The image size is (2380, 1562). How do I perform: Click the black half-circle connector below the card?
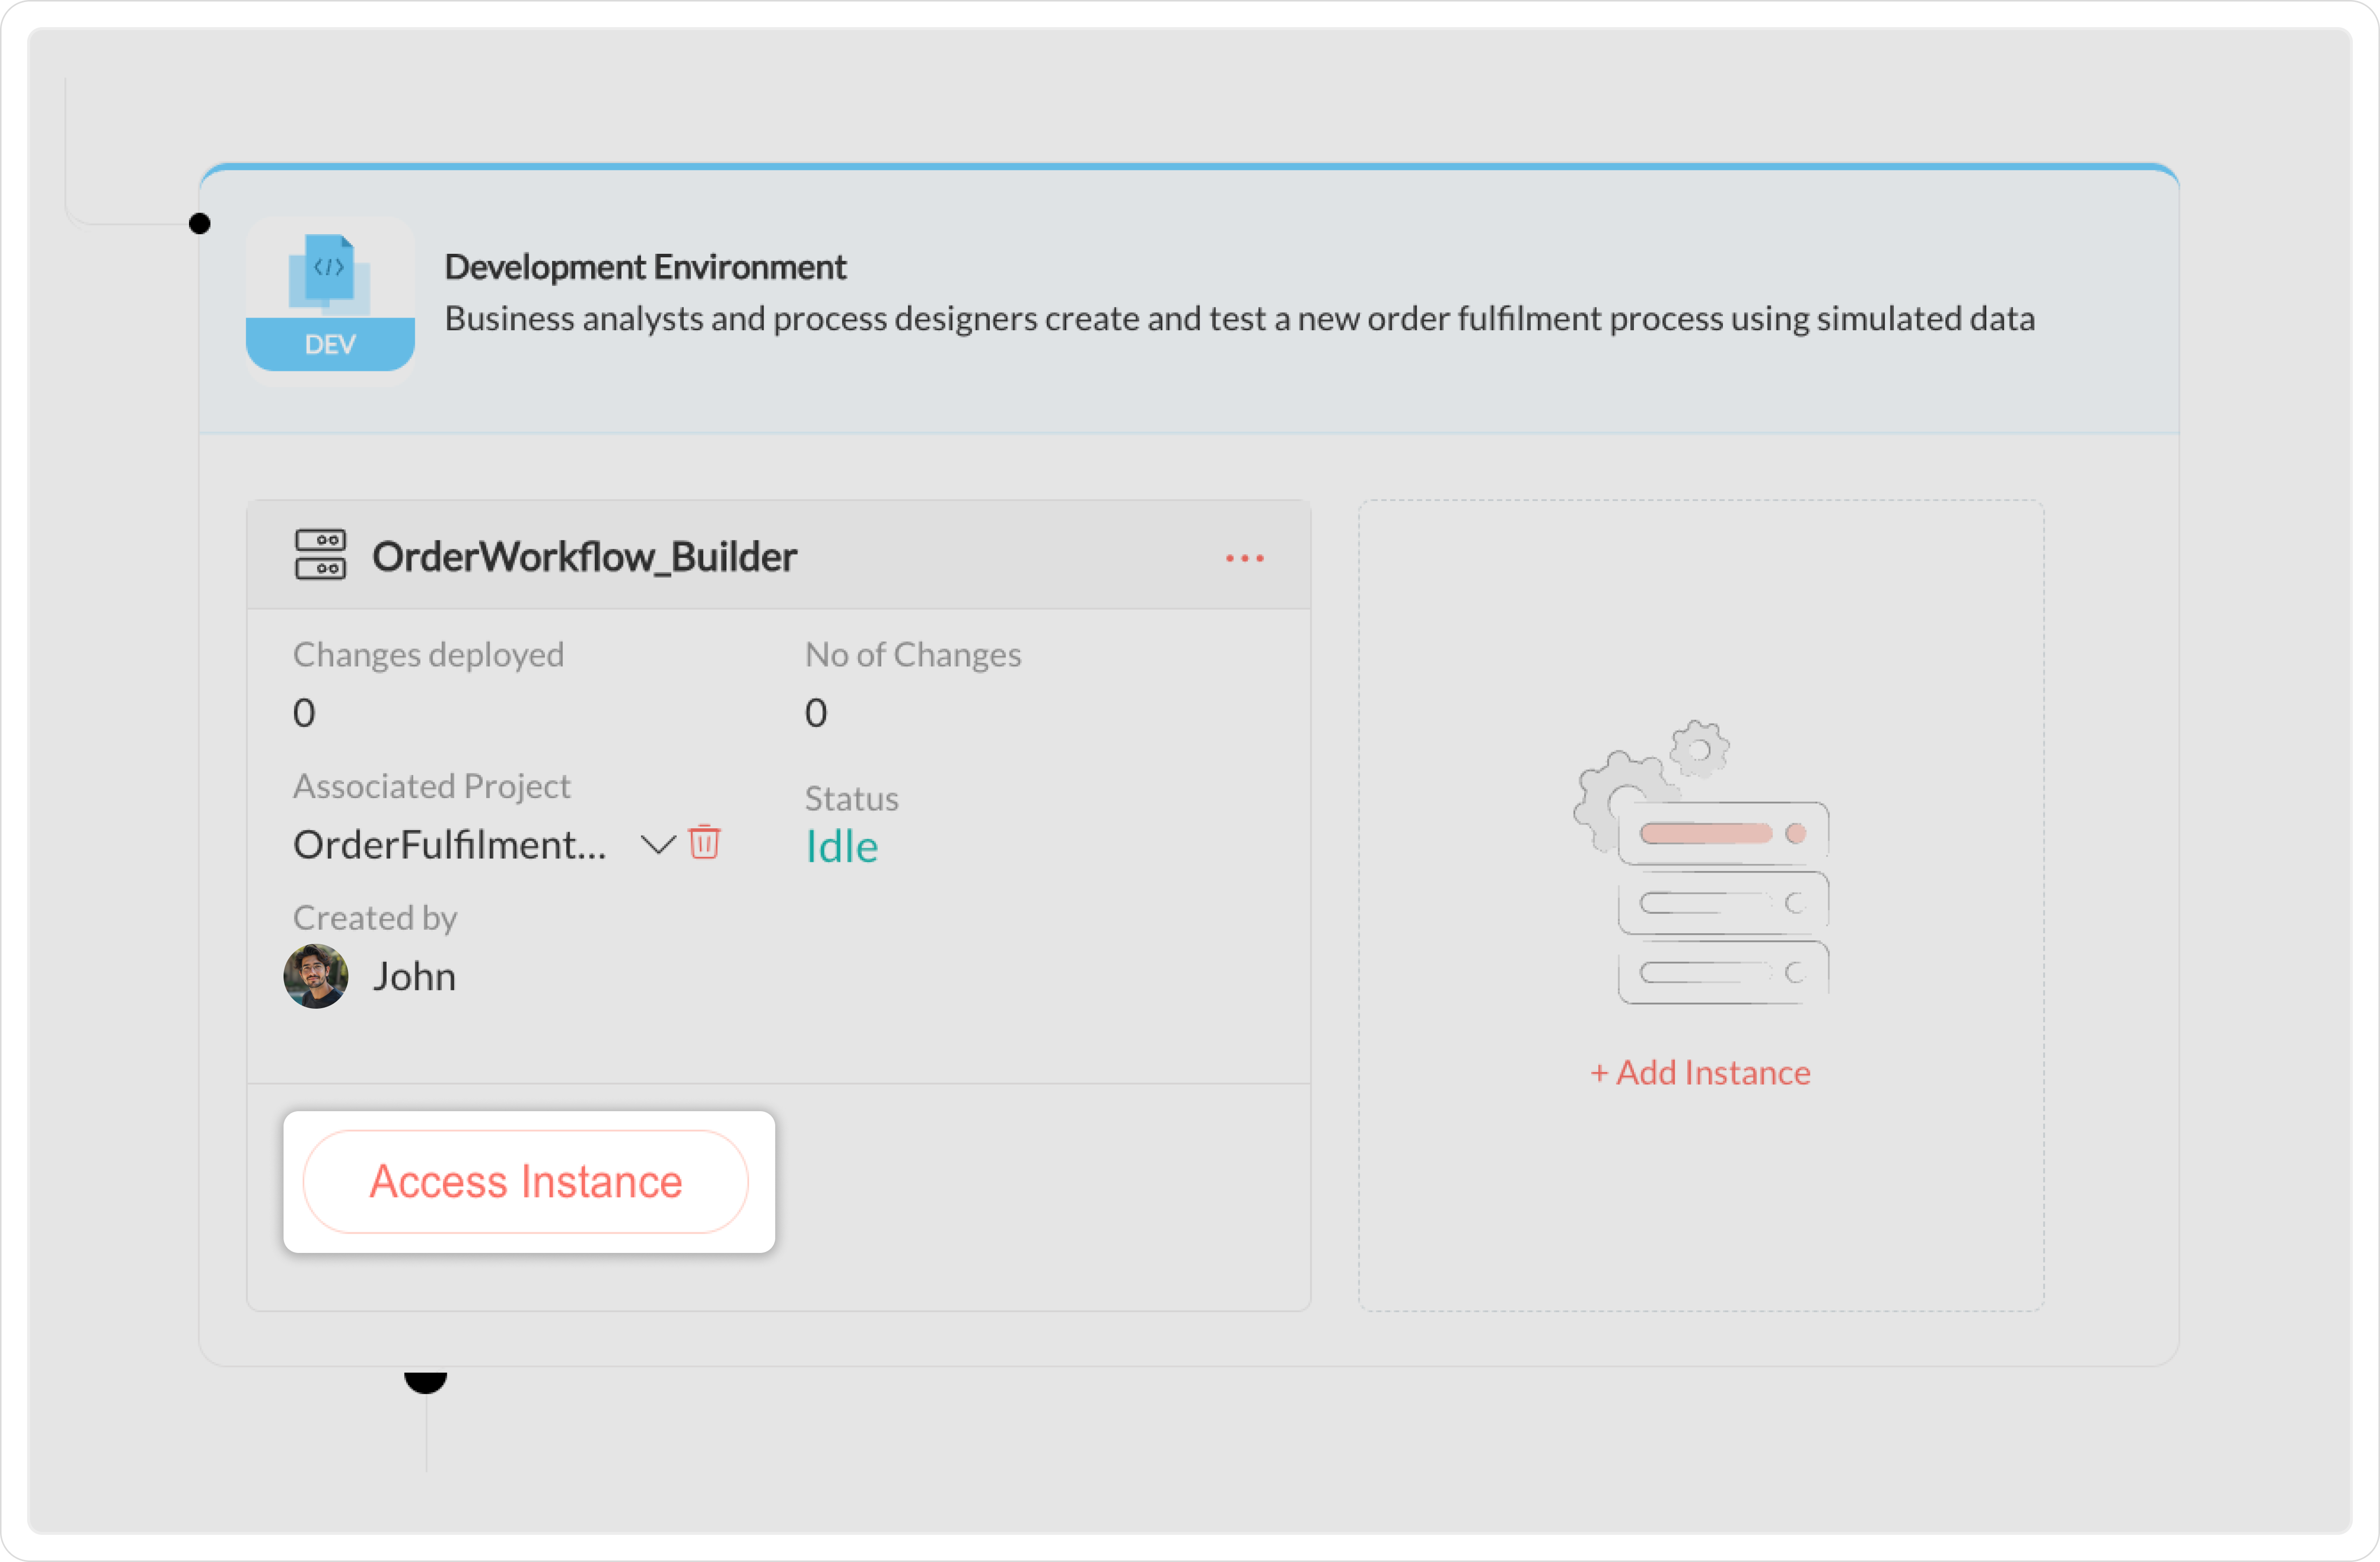(425, 1381)
